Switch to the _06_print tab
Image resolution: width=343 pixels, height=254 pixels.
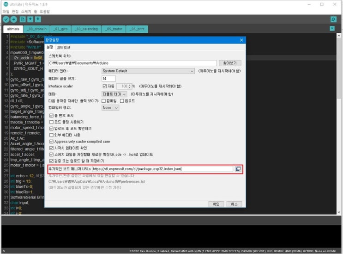pos(137,29)
